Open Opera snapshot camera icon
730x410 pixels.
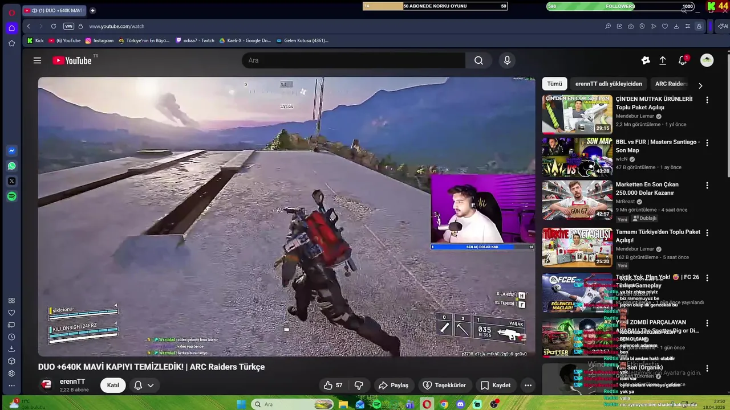coord(630,26)
